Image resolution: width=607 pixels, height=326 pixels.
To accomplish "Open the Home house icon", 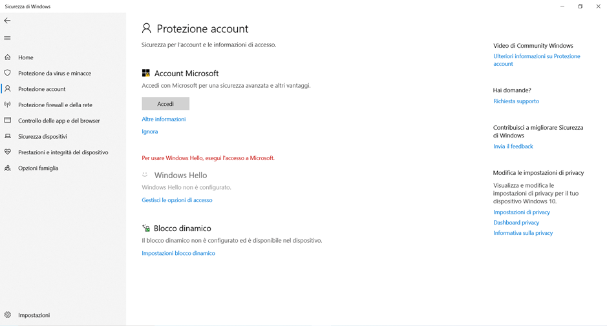I will (7, 57).
